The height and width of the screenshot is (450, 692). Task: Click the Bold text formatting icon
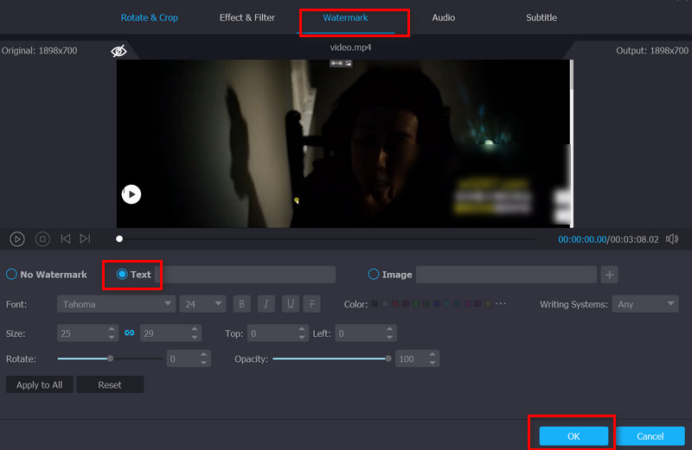(242, 304)
